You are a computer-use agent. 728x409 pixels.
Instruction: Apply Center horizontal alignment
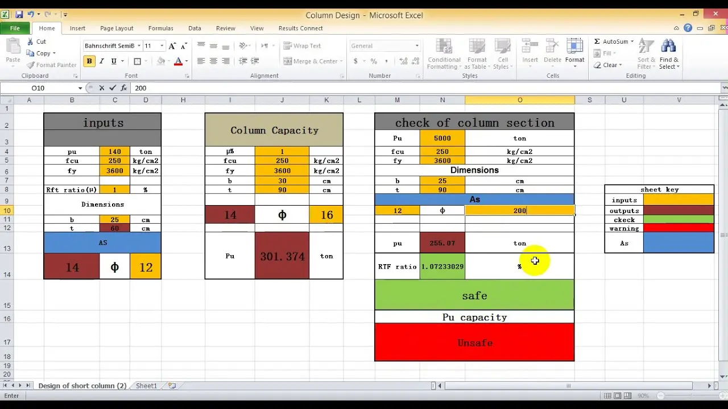click(x=213, y=61)
